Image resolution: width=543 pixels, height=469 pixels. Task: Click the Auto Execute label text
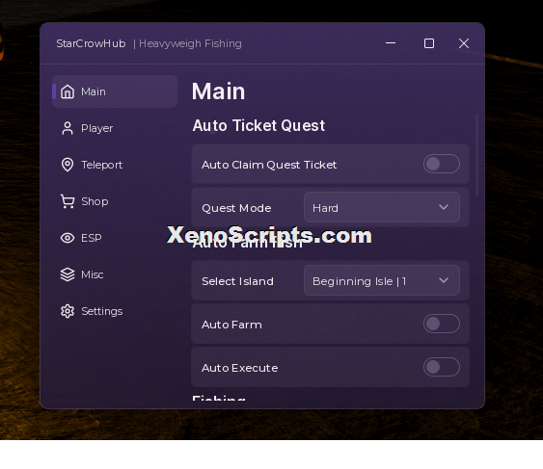point(239,368)
